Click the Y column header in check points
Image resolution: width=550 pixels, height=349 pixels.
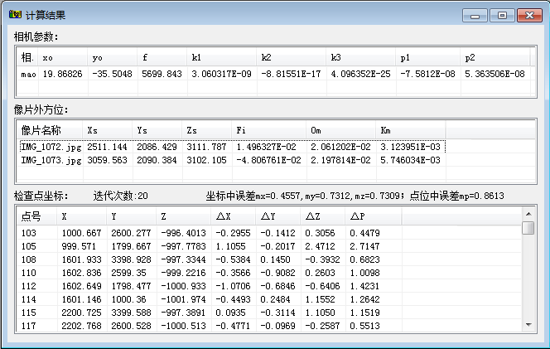tap(132, 216)
